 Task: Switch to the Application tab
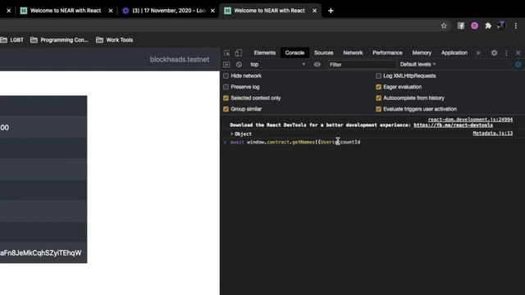454,52
